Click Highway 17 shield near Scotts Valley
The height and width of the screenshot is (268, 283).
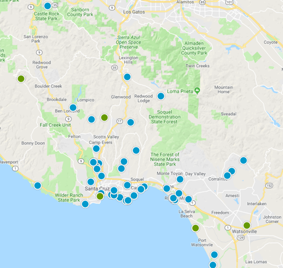coord(120,121)
